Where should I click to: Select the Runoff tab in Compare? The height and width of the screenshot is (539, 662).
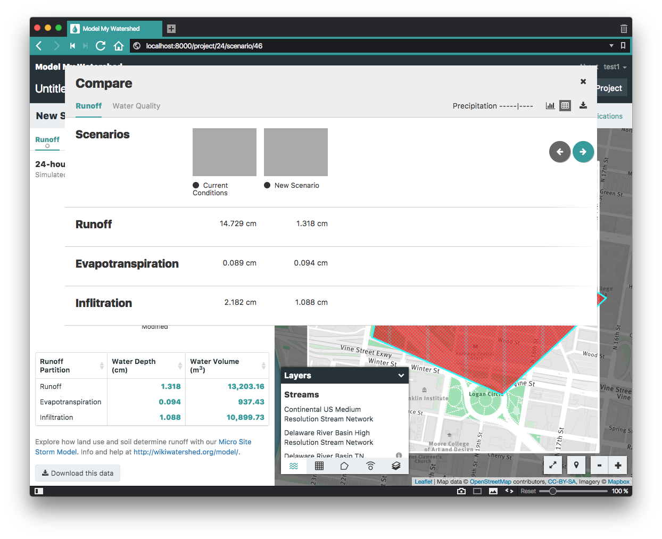coord(88,106)
